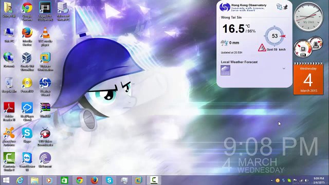329x185 pixels.
Task: Click the widget size toggle icon
Action: point(279,7)
